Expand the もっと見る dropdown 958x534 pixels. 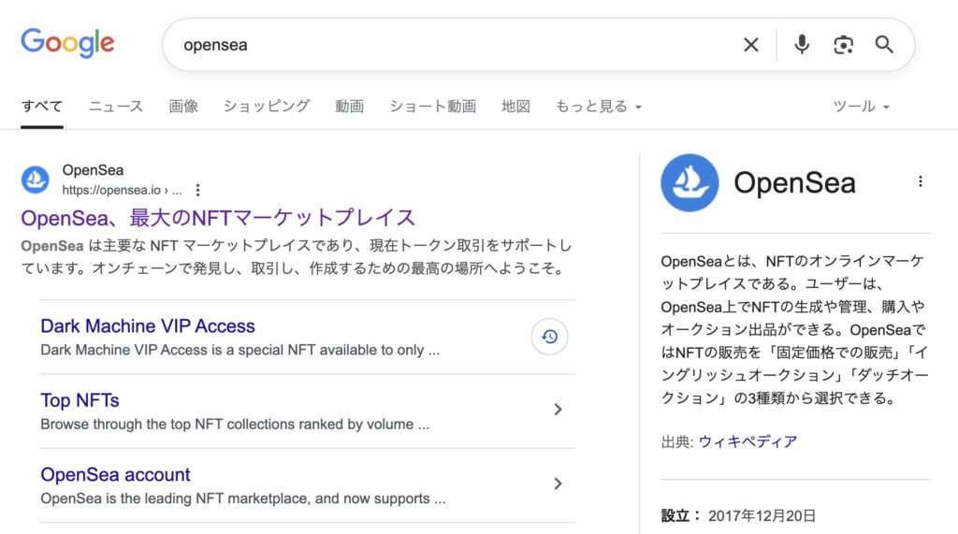click(598, 107)
